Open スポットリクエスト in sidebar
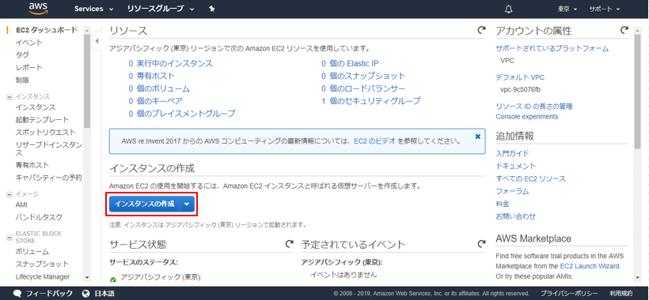 45,132
